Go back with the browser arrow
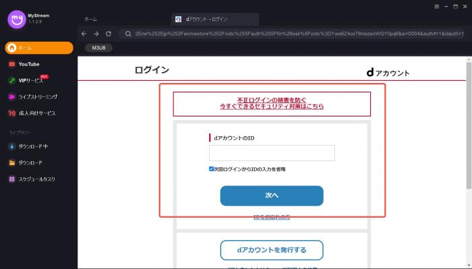 (84, 34)
